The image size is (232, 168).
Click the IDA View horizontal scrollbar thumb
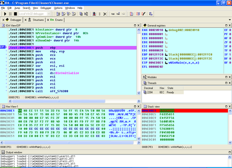coord(59,101)
